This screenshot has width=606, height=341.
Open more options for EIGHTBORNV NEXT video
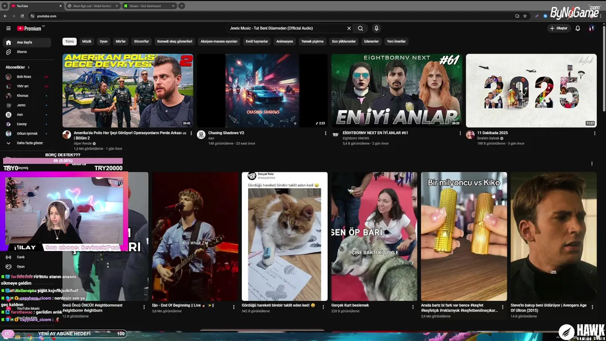(460, 134)
